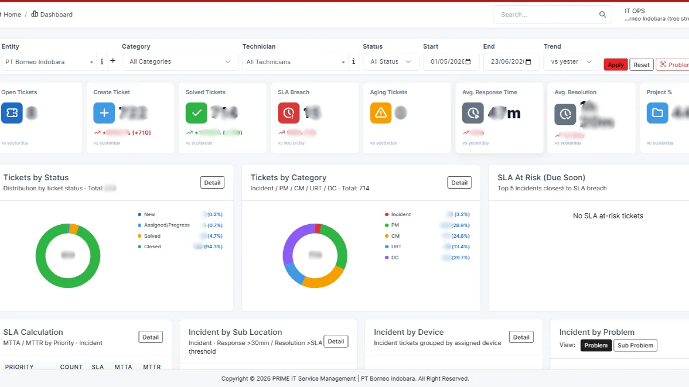The height and width of the screenshot is (387, 689).
Task: Click the red Apply button
Action: pos(616,65)
